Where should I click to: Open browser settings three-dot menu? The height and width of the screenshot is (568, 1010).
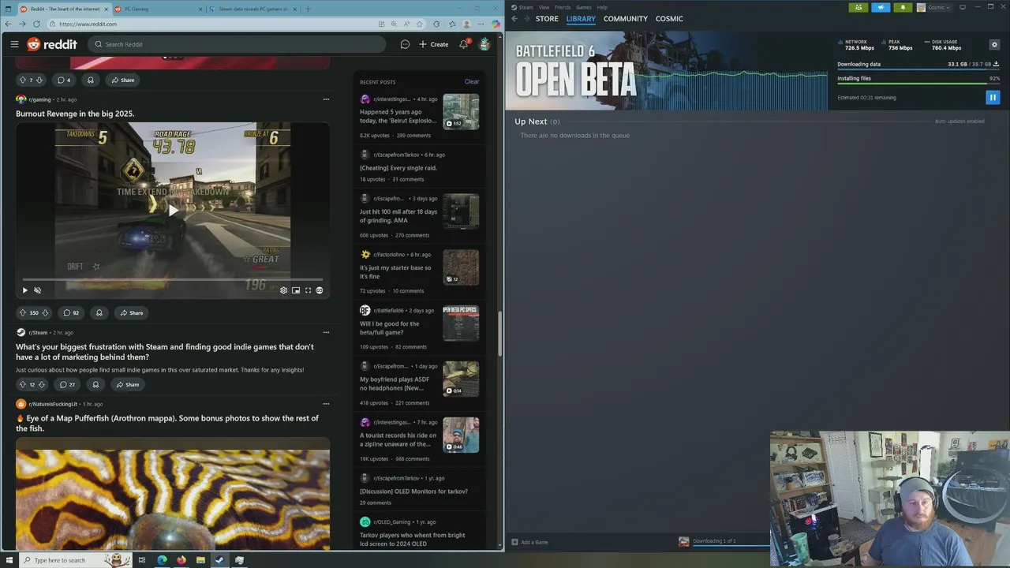[481, 24]
